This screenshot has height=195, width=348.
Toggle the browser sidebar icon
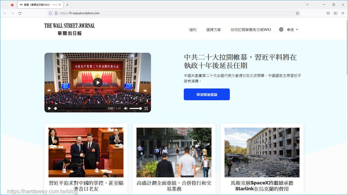click(x=335, y=13)
